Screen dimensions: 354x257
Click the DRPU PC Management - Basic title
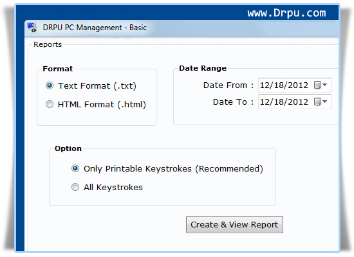point(95,28)
